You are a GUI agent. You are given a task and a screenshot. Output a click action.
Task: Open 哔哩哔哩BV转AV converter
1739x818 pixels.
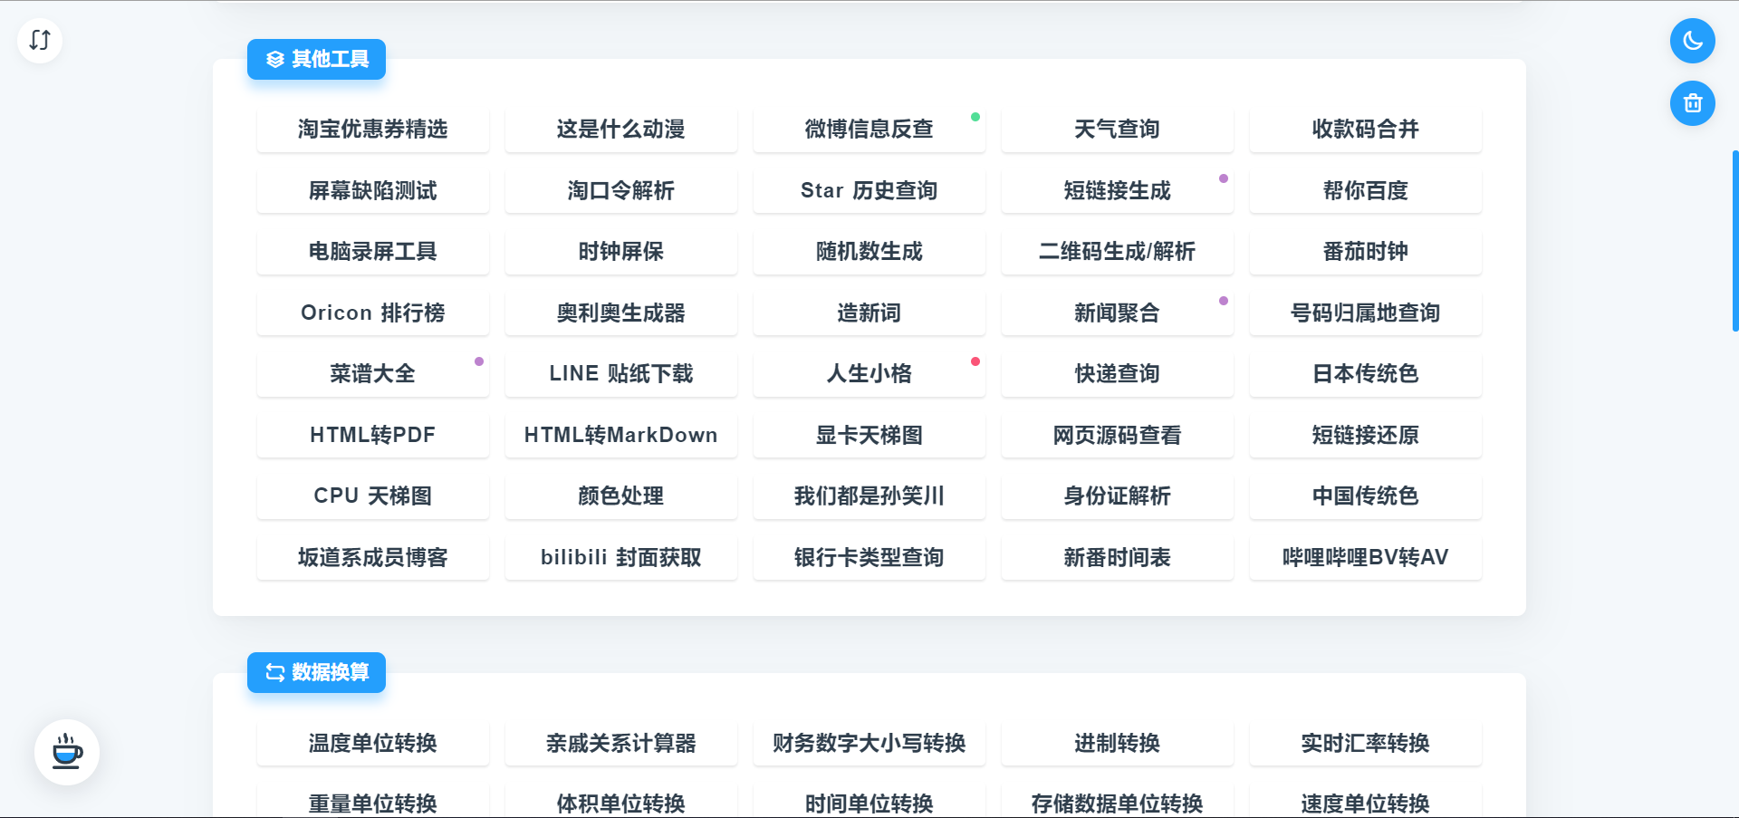pos(1365,557)
